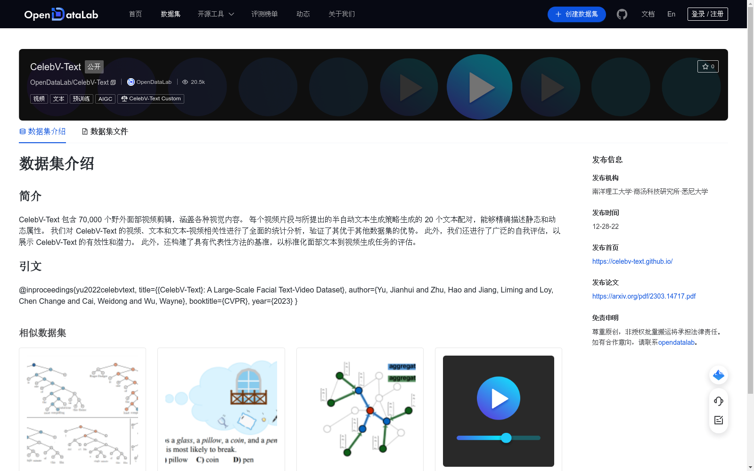Copy dataset path OpenDataLab/CelebV-Text icon
This screenshot has width=754, height=471.
coord(113,82)
